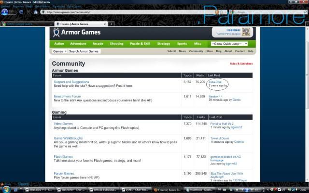Open a new tab with the plus button

pos(111,24)
